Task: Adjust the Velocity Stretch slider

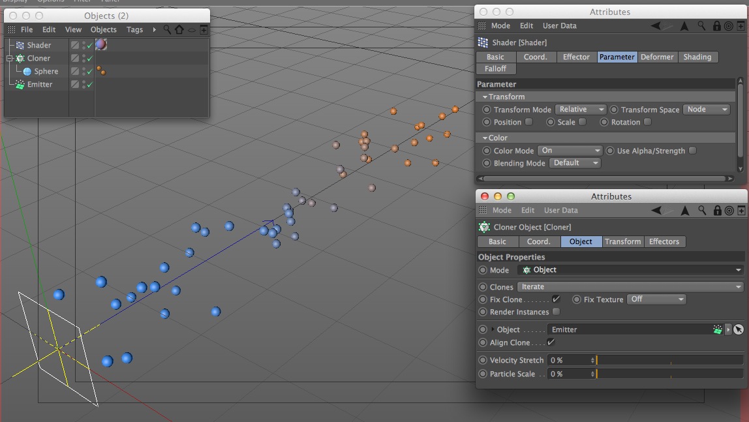Action: (x=669, y=361)
